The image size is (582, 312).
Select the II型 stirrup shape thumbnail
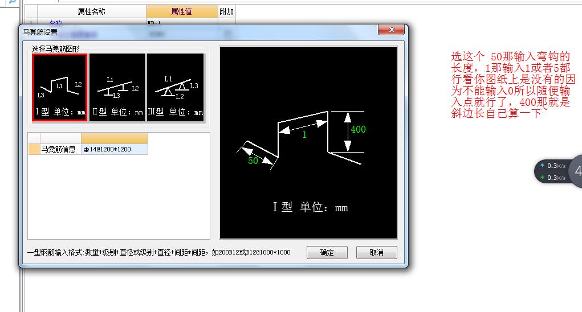(x=117, y=88)
